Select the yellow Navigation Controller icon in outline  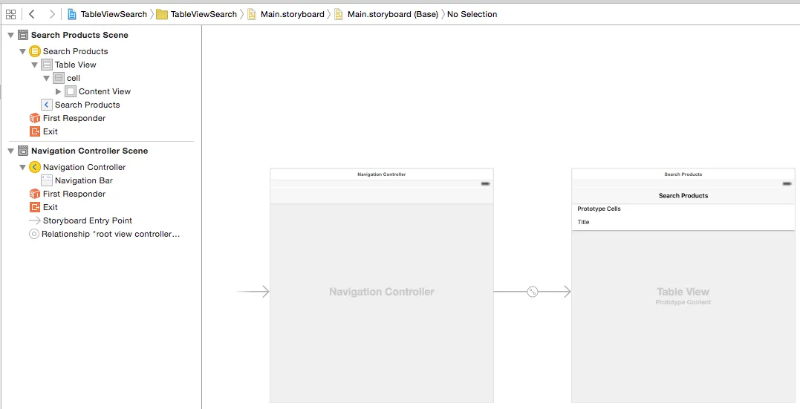[35, 167]
